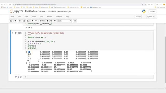Image resolution: width=166 pixels, height=93 pixels.
Task: Open the browser profile avatar
Action: click(x=164, y=4)
